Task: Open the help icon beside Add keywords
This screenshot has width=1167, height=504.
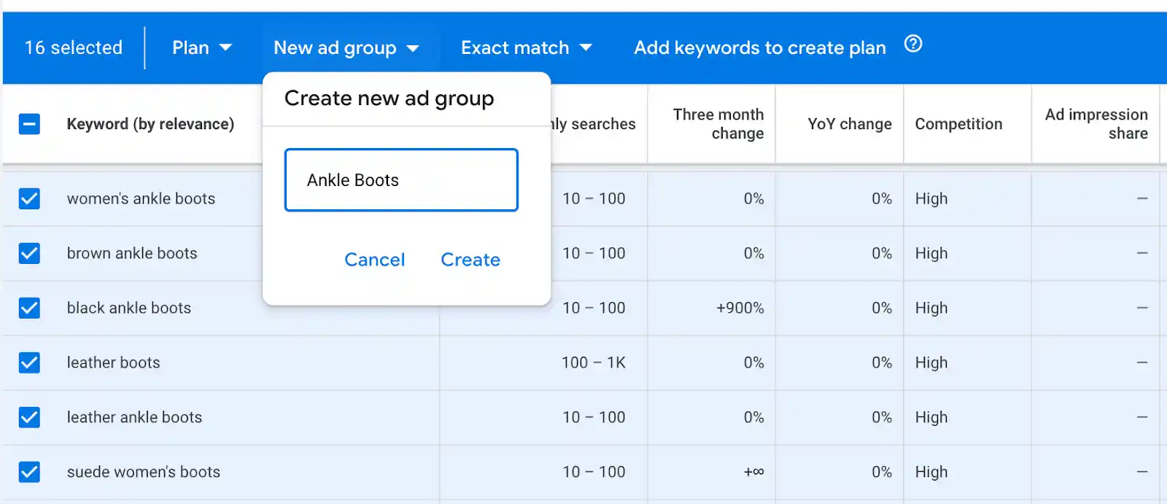Action: click(x=913, y=44)
